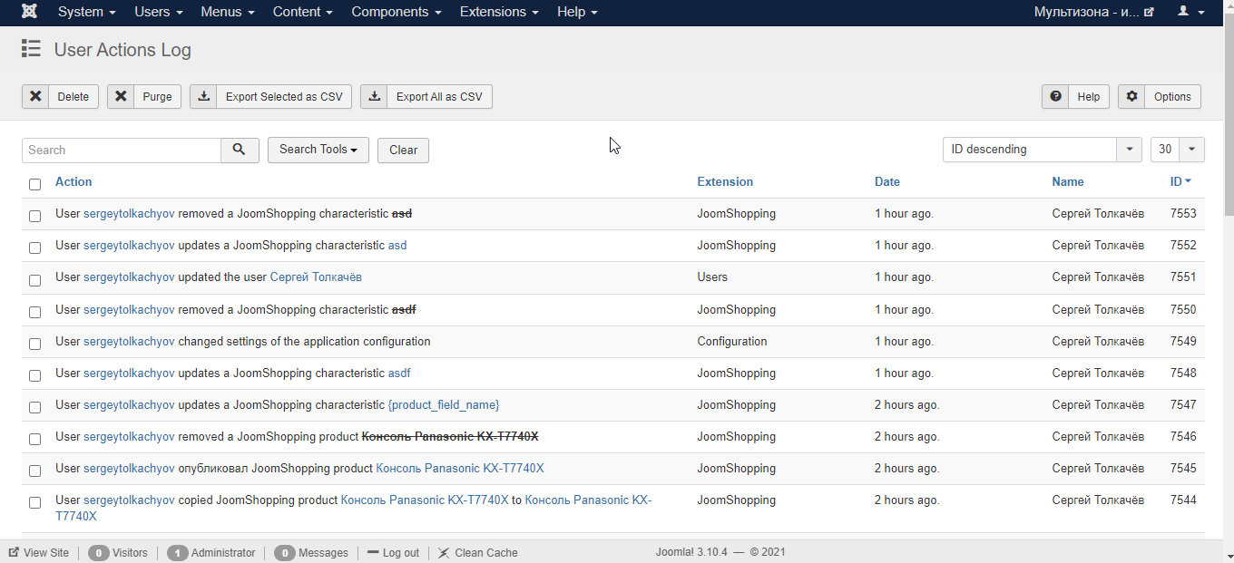The width and height of the screenshot is (1234, 563).
Task: Open Options with the gear icon
Action: (1160, 96)
